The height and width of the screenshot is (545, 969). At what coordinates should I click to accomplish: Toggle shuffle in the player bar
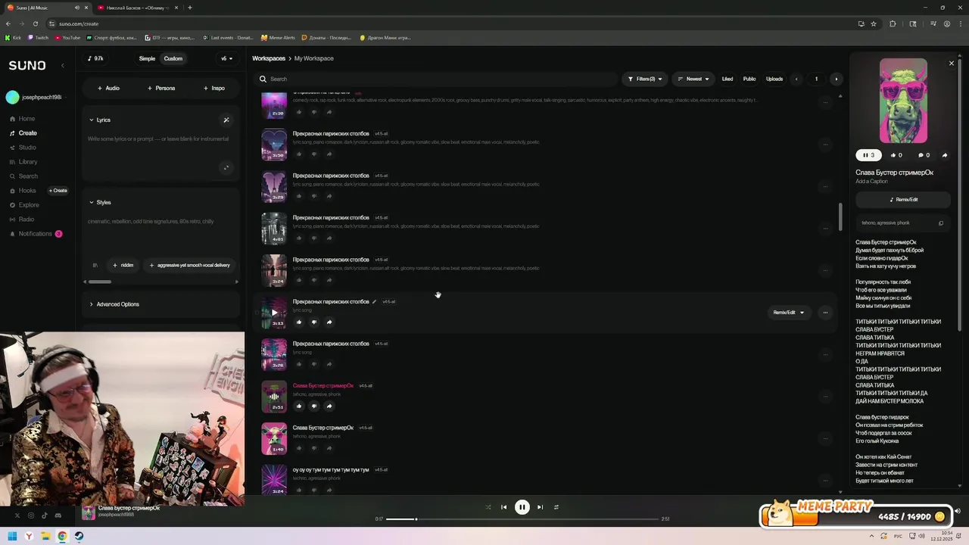point(488,507)
